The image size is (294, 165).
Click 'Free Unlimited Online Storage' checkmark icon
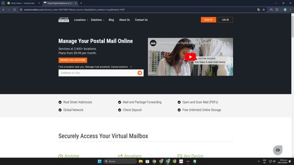pos(179,110)
